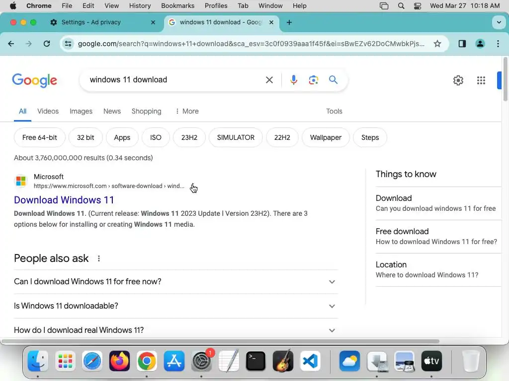This screenshot has height=381, width=509.
Task: Open Finder from the dock
Action: 38,361
